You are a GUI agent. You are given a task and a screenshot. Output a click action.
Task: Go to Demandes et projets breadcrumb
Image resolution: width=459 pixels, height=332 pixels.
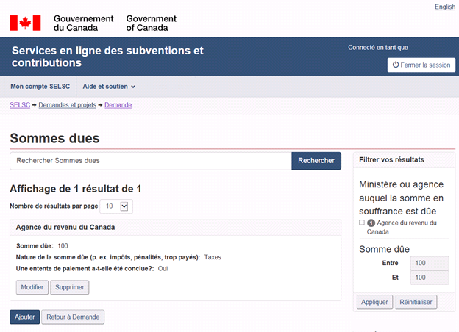pos(67,106)
